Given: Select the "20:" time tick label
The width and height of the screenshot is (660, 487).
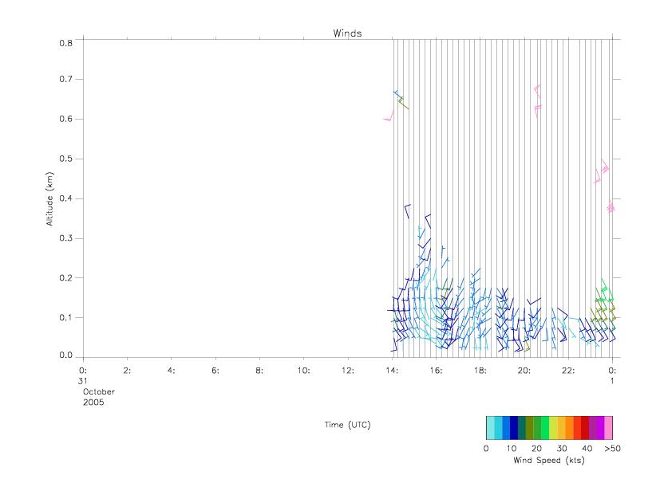Looking at the screenshot, I should click(524, 371).
